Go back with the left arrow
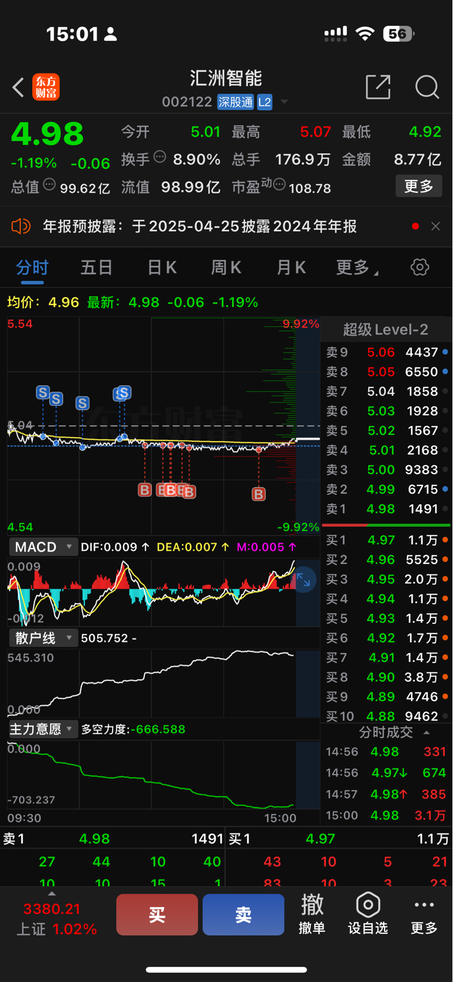This screenshot has height=982, width=453. click(18, 87)
